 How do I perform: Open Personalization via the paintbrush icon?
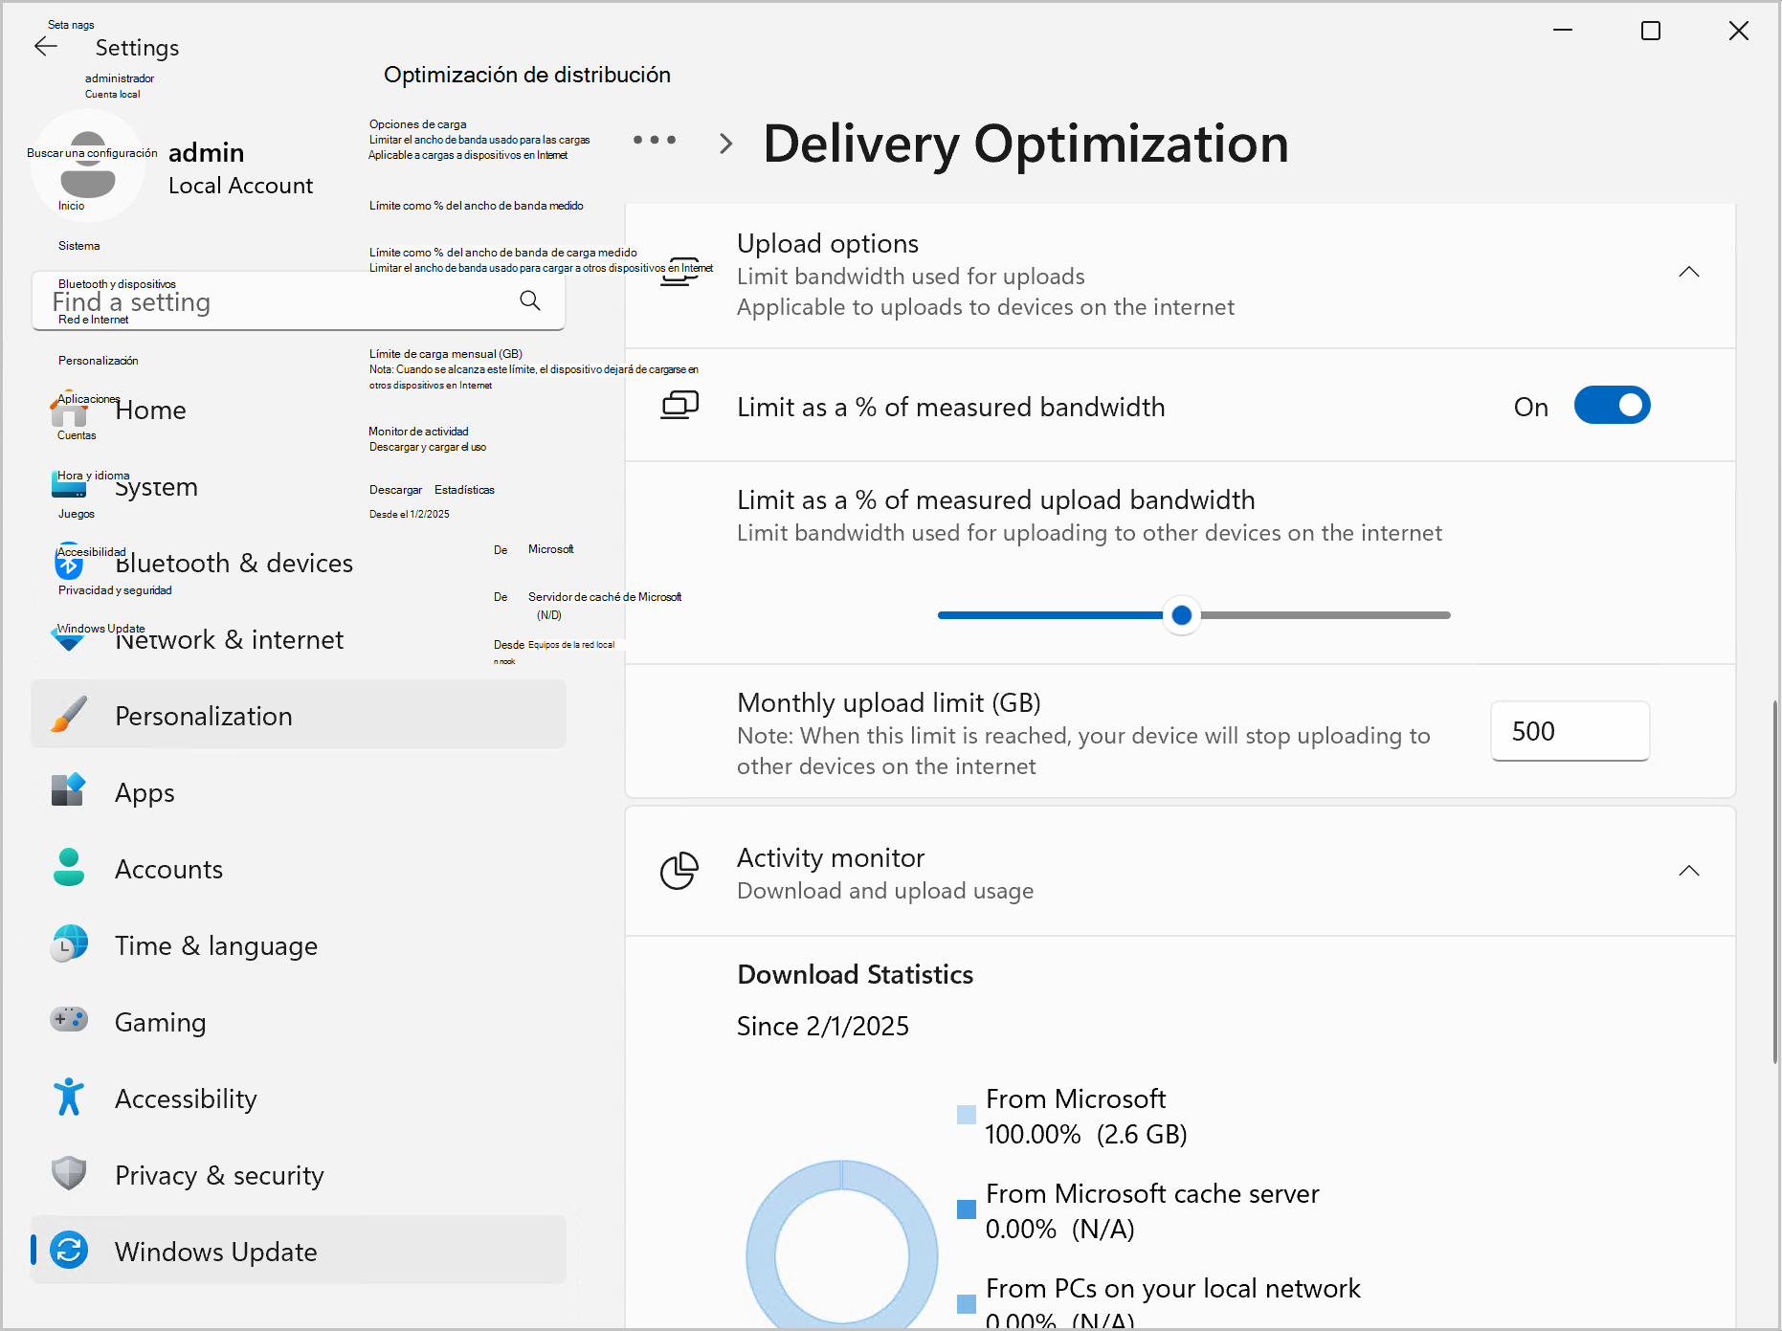point(69,716)
